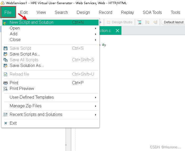The height and width of the screenshot is (151, 185).
Task: Click the Save Solution As icon
Action: click(6, 66)
